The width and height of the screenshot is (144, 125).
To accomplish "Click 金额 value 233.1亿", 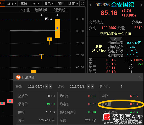I will pos(91,120).
